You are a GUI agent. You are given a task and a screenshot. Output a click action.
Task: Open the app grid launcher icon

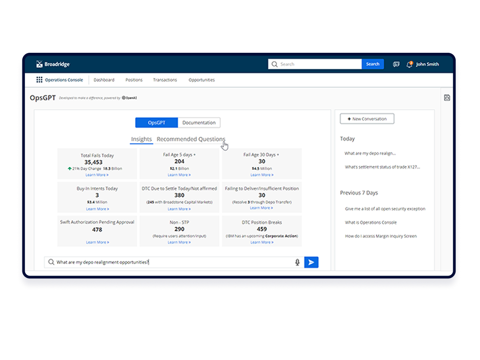[39, 80]
